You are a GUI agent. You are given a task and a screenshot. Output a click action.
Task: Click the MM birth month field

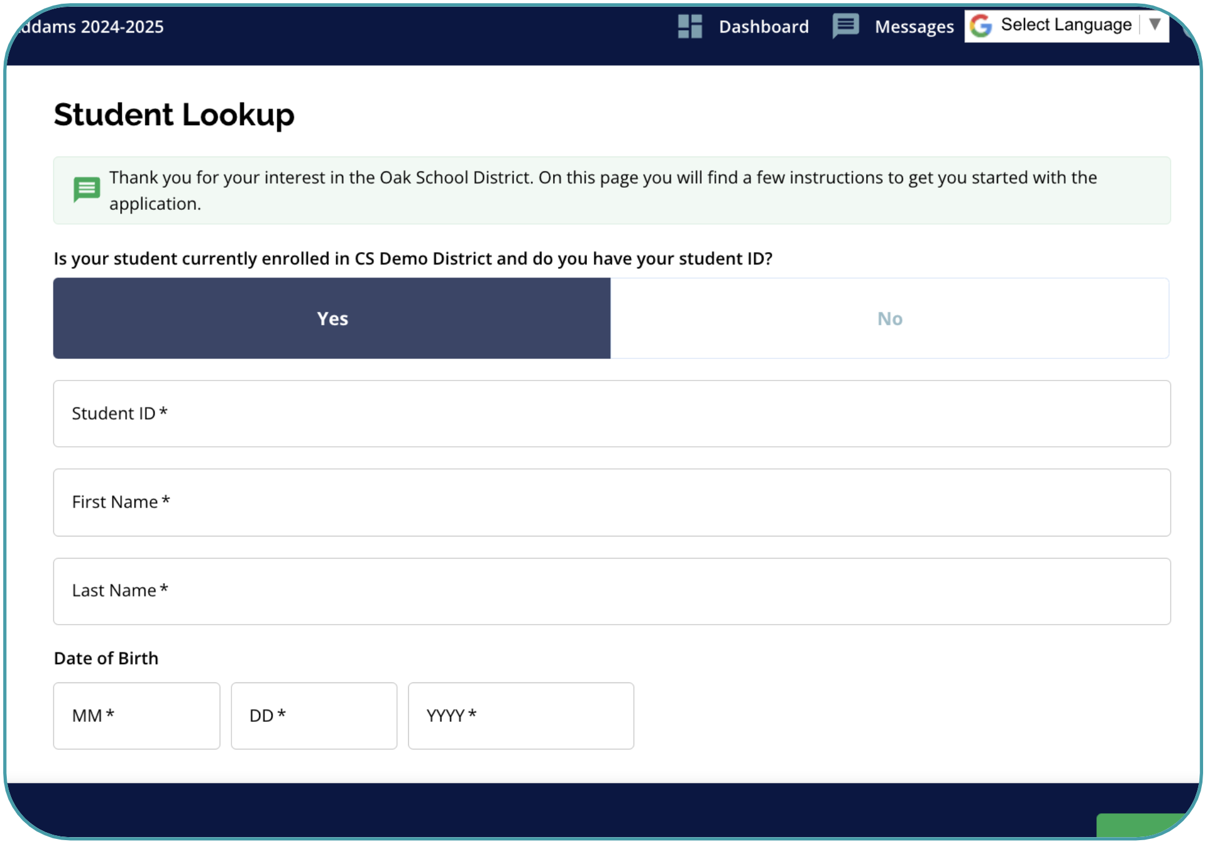click(136, 716)
